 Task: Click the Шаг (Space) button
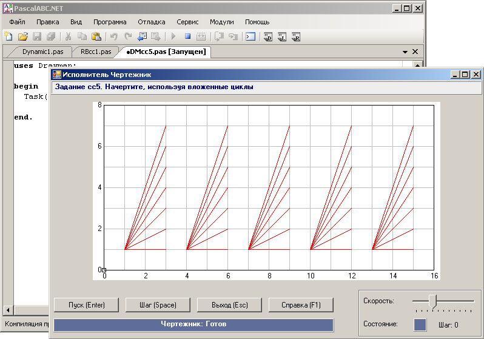coord(158,305)
